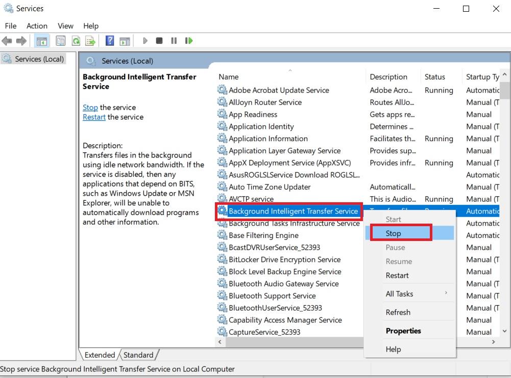Viewport: 511px width, 378px height.
Task: Sort by the Startup Type column header
Action: (x=481, y=77)
